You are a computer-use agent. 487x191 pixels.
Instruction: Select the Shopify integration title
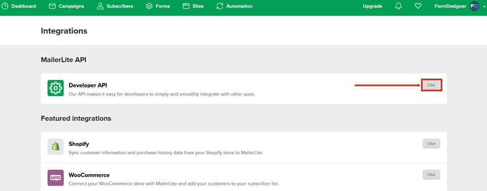click(x=79, y=144)
